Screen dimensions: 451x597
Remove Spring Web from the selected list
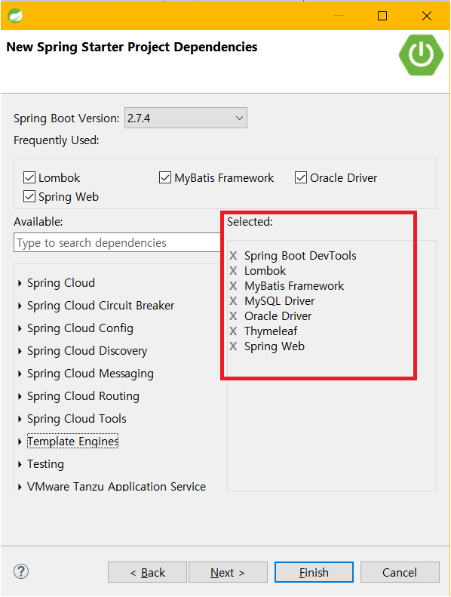click(233, 346)
